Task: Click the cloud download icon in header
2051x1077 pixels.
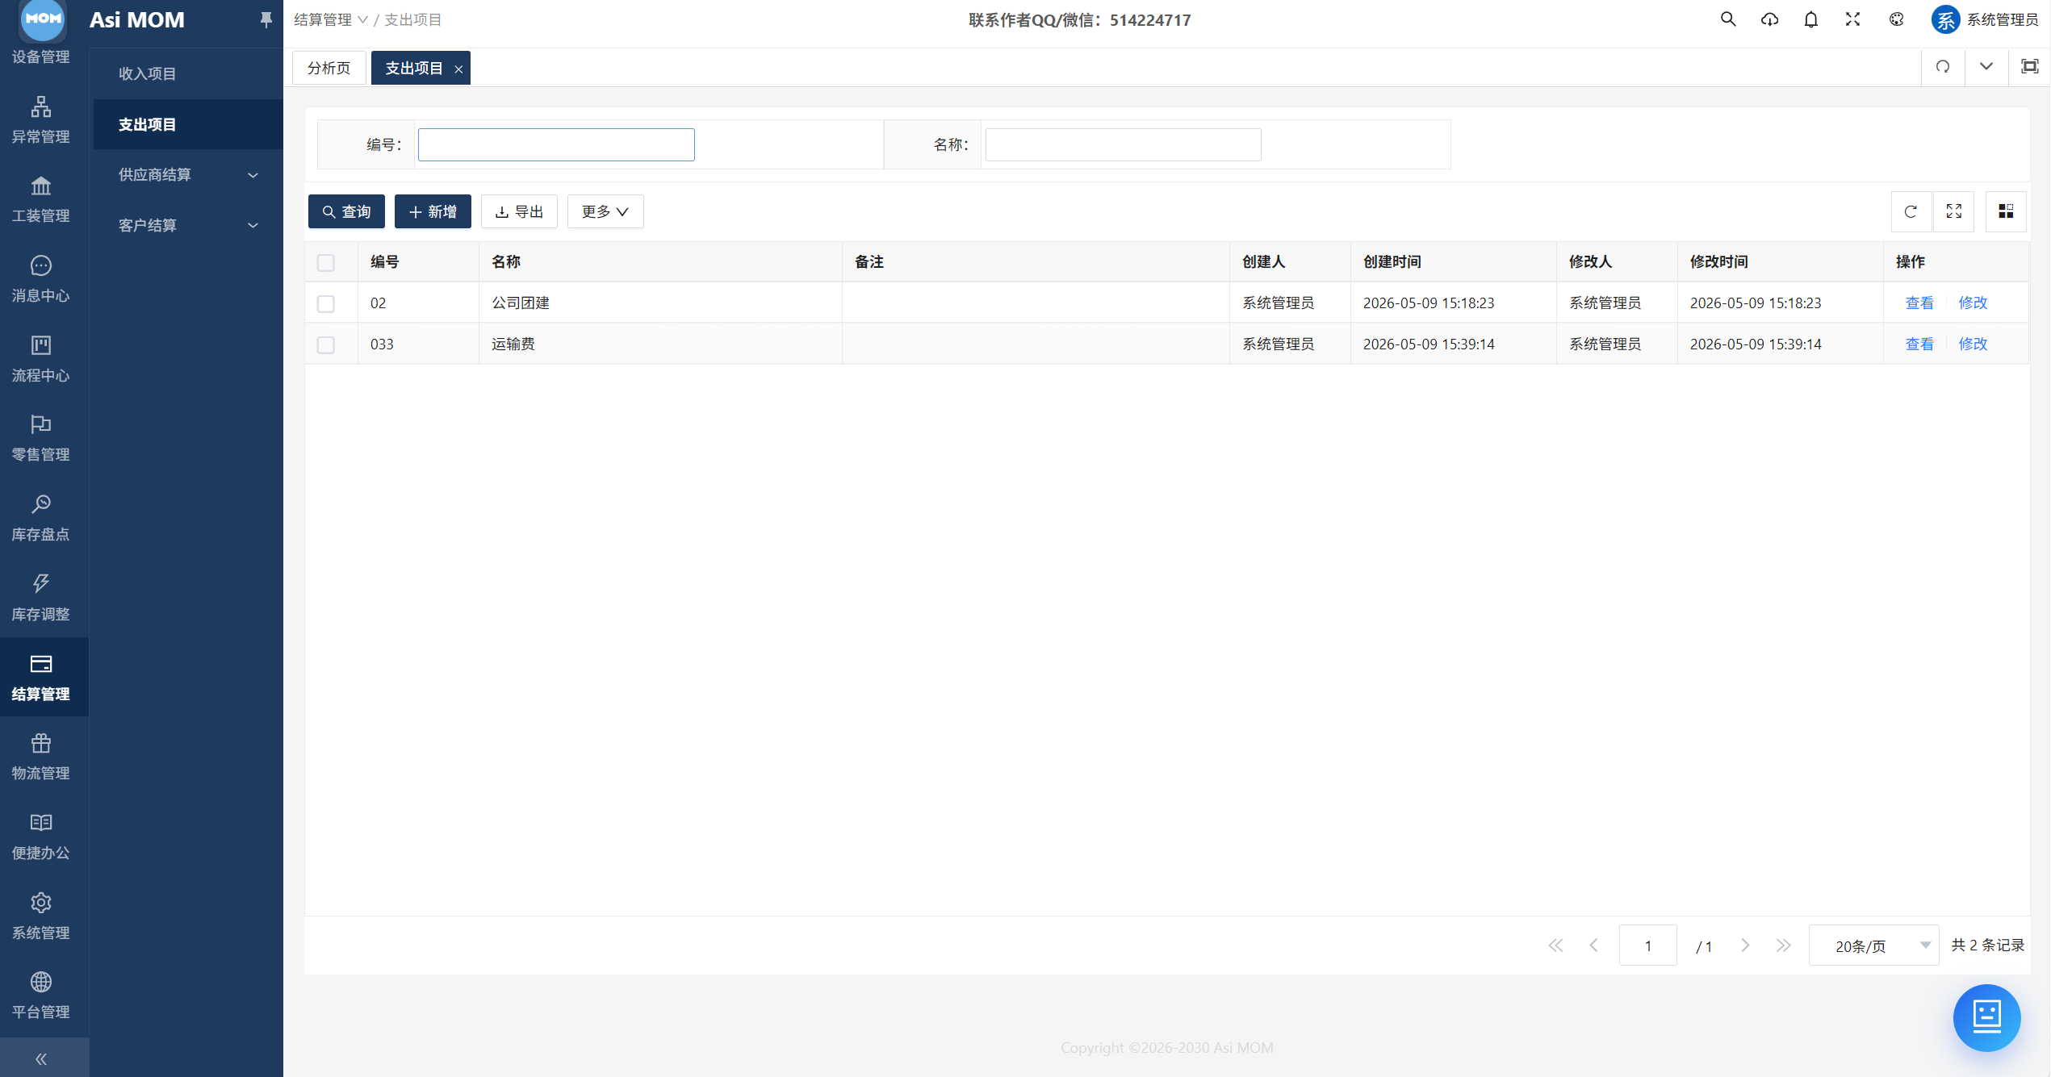Action: click(1769, 19)
